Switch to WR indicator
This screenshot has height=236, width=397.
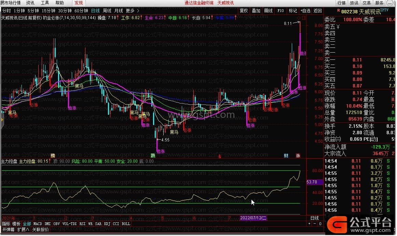[x=91, y=224]
